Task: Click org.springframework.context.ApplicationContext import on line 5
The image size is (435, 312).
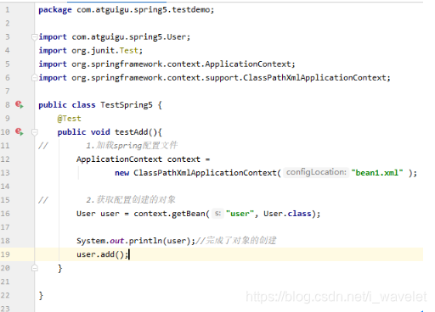Action: (181, 64)
